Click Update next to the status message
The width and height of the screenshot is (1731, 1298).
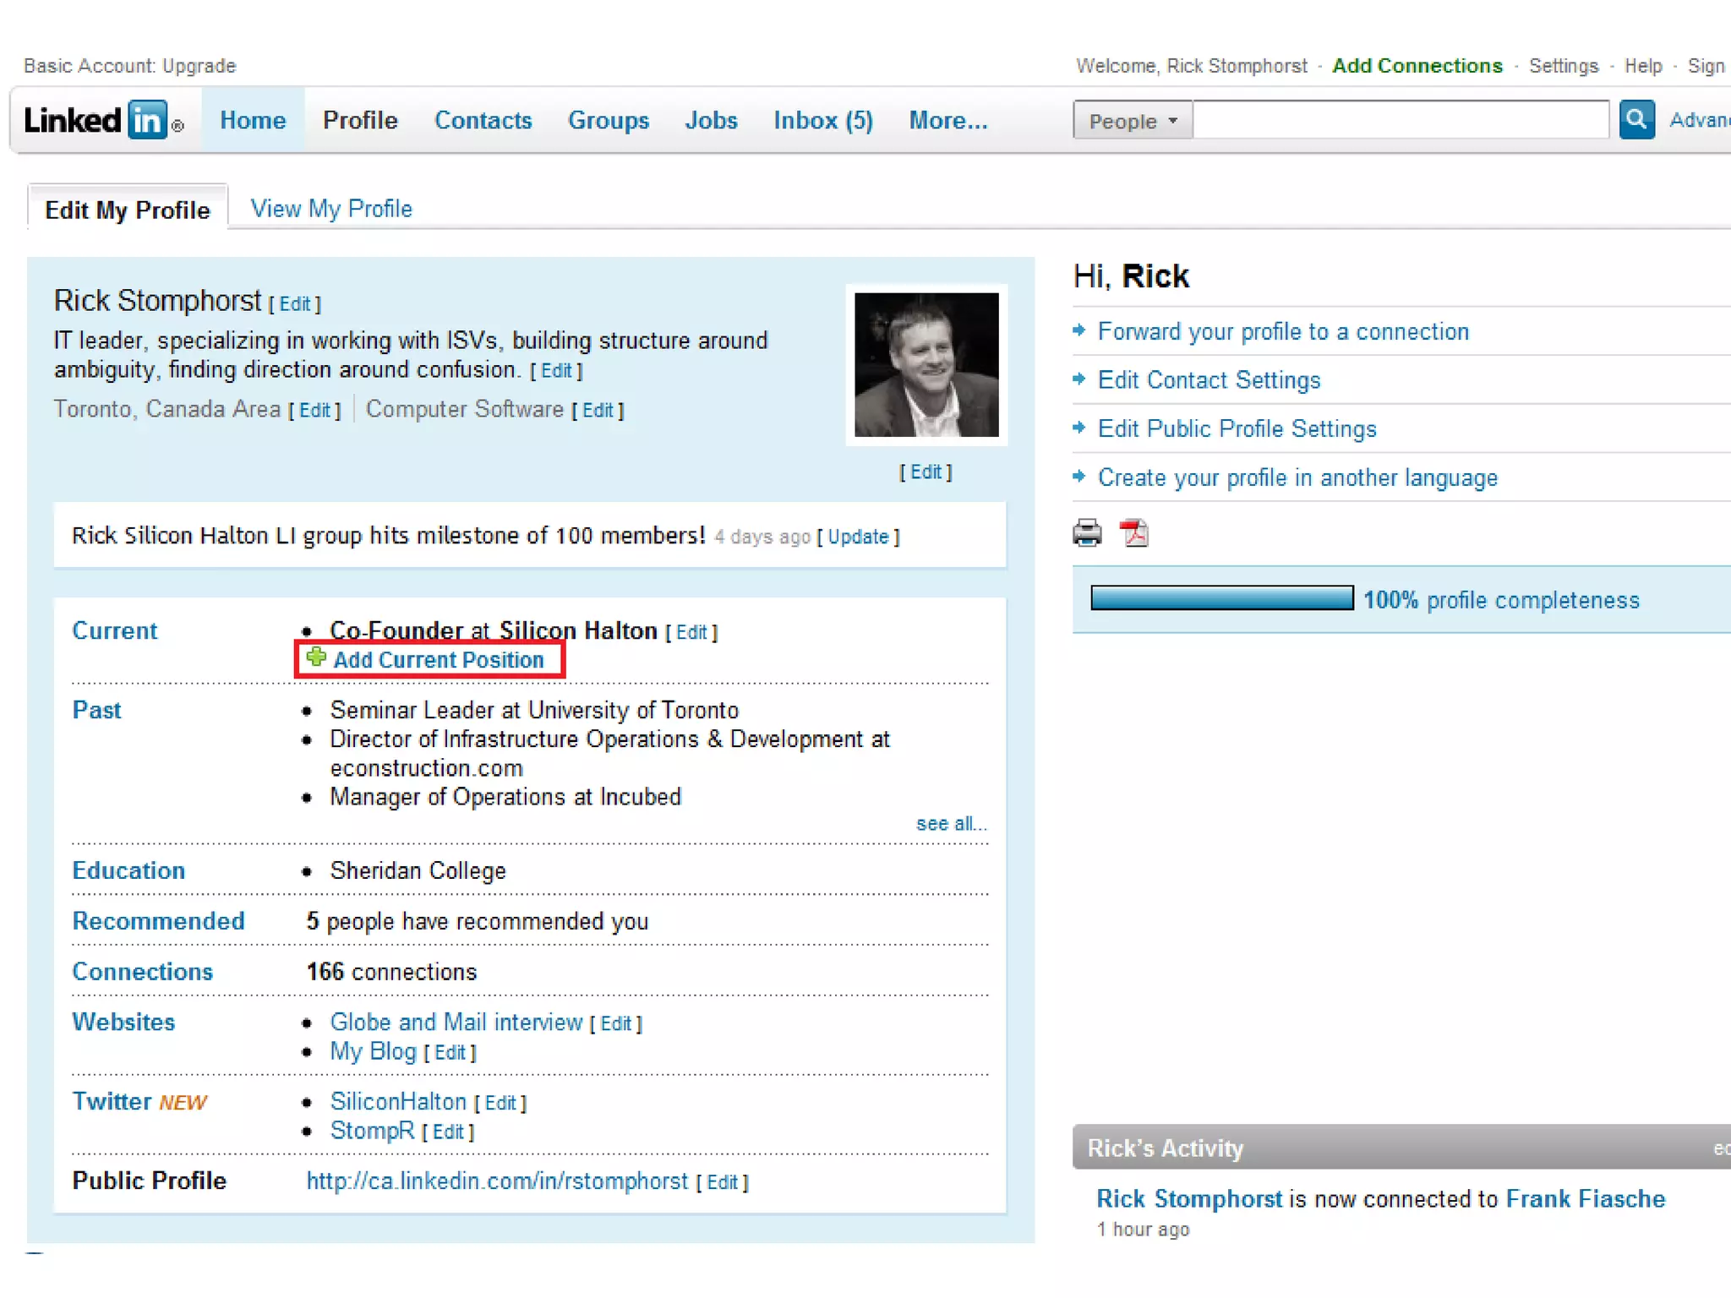point(858,537)
